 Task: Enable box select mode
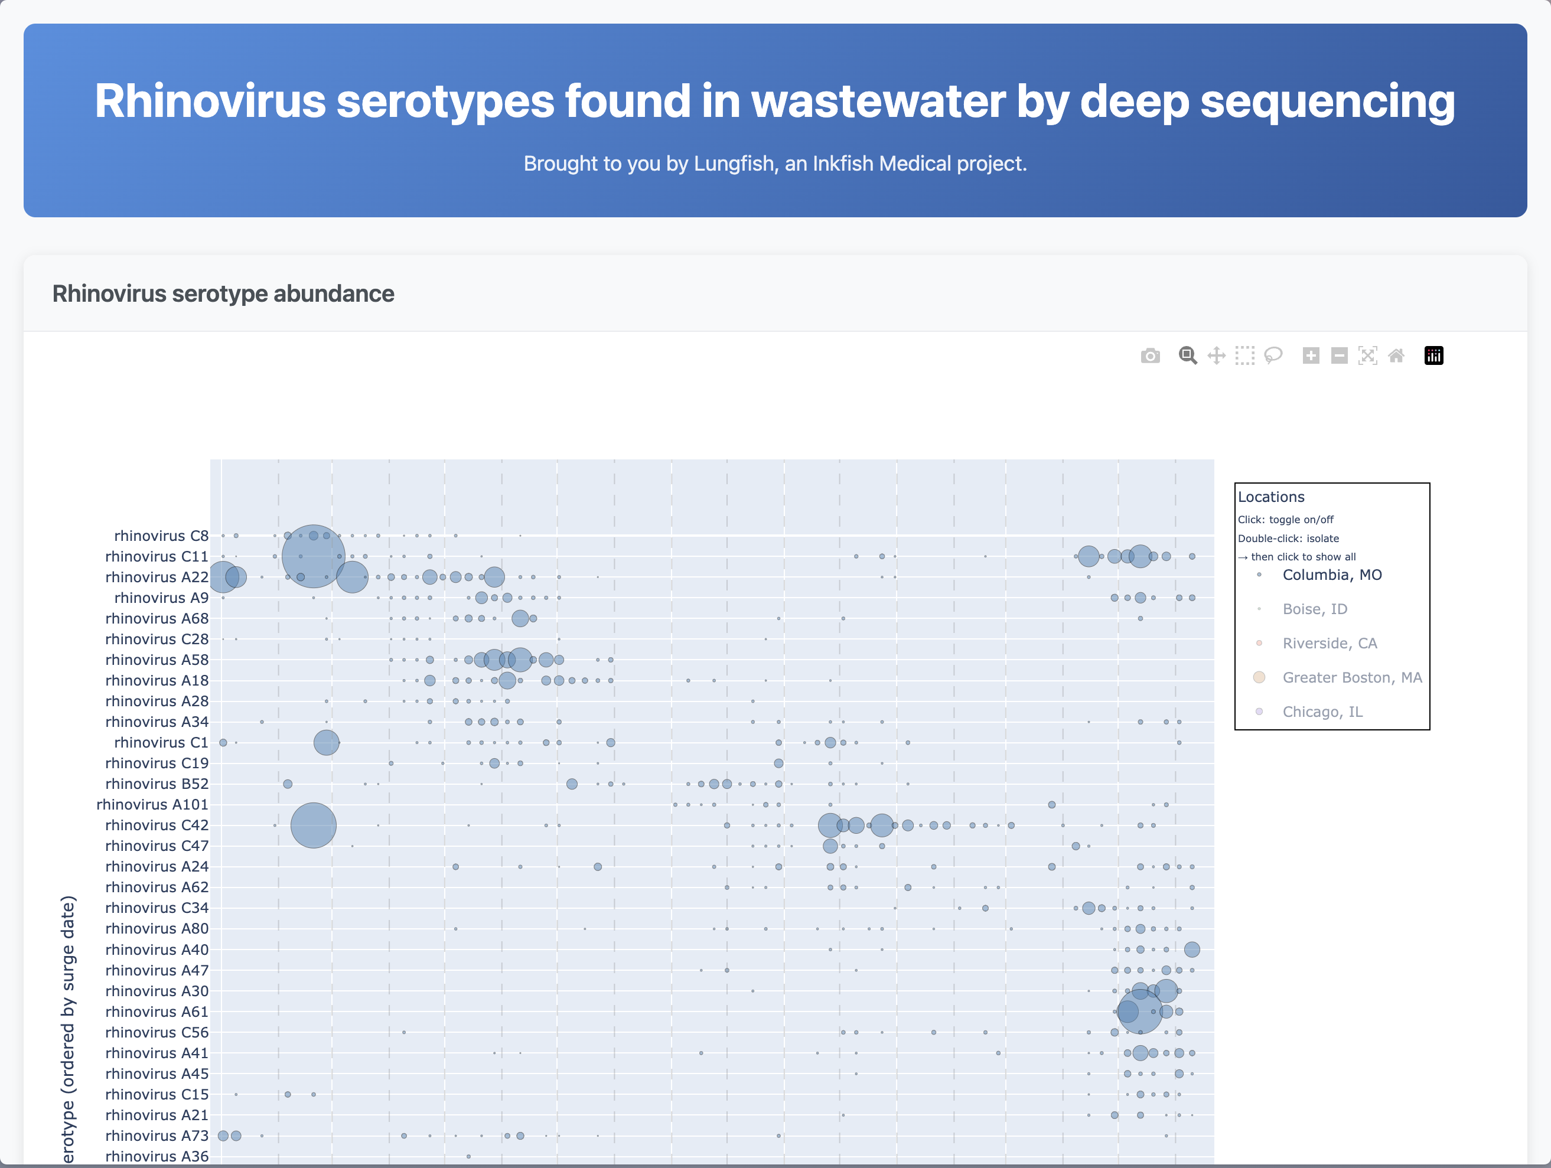(x=1245, y=355)
